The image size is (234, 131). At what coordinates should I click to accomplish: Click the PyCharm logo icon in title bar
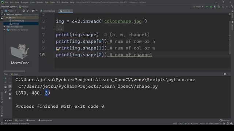coord(2,2)
